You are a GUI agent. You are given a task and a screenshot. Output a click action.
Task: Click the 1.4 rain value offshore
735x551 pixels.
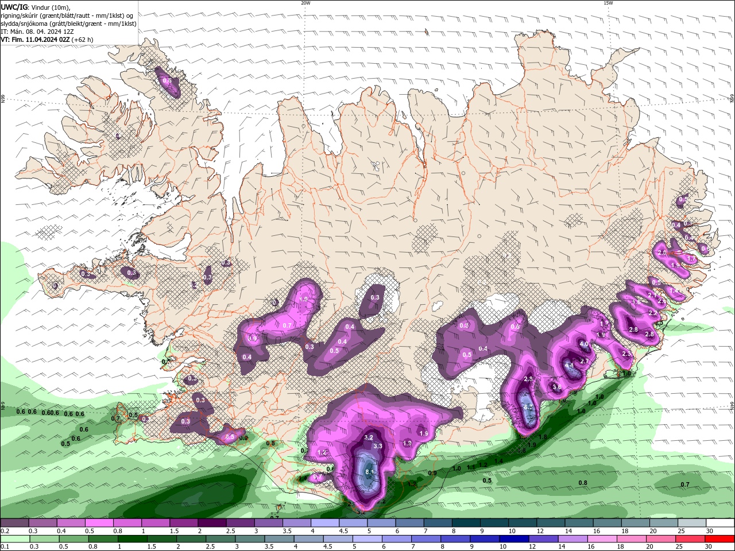[x=498, y=461]
